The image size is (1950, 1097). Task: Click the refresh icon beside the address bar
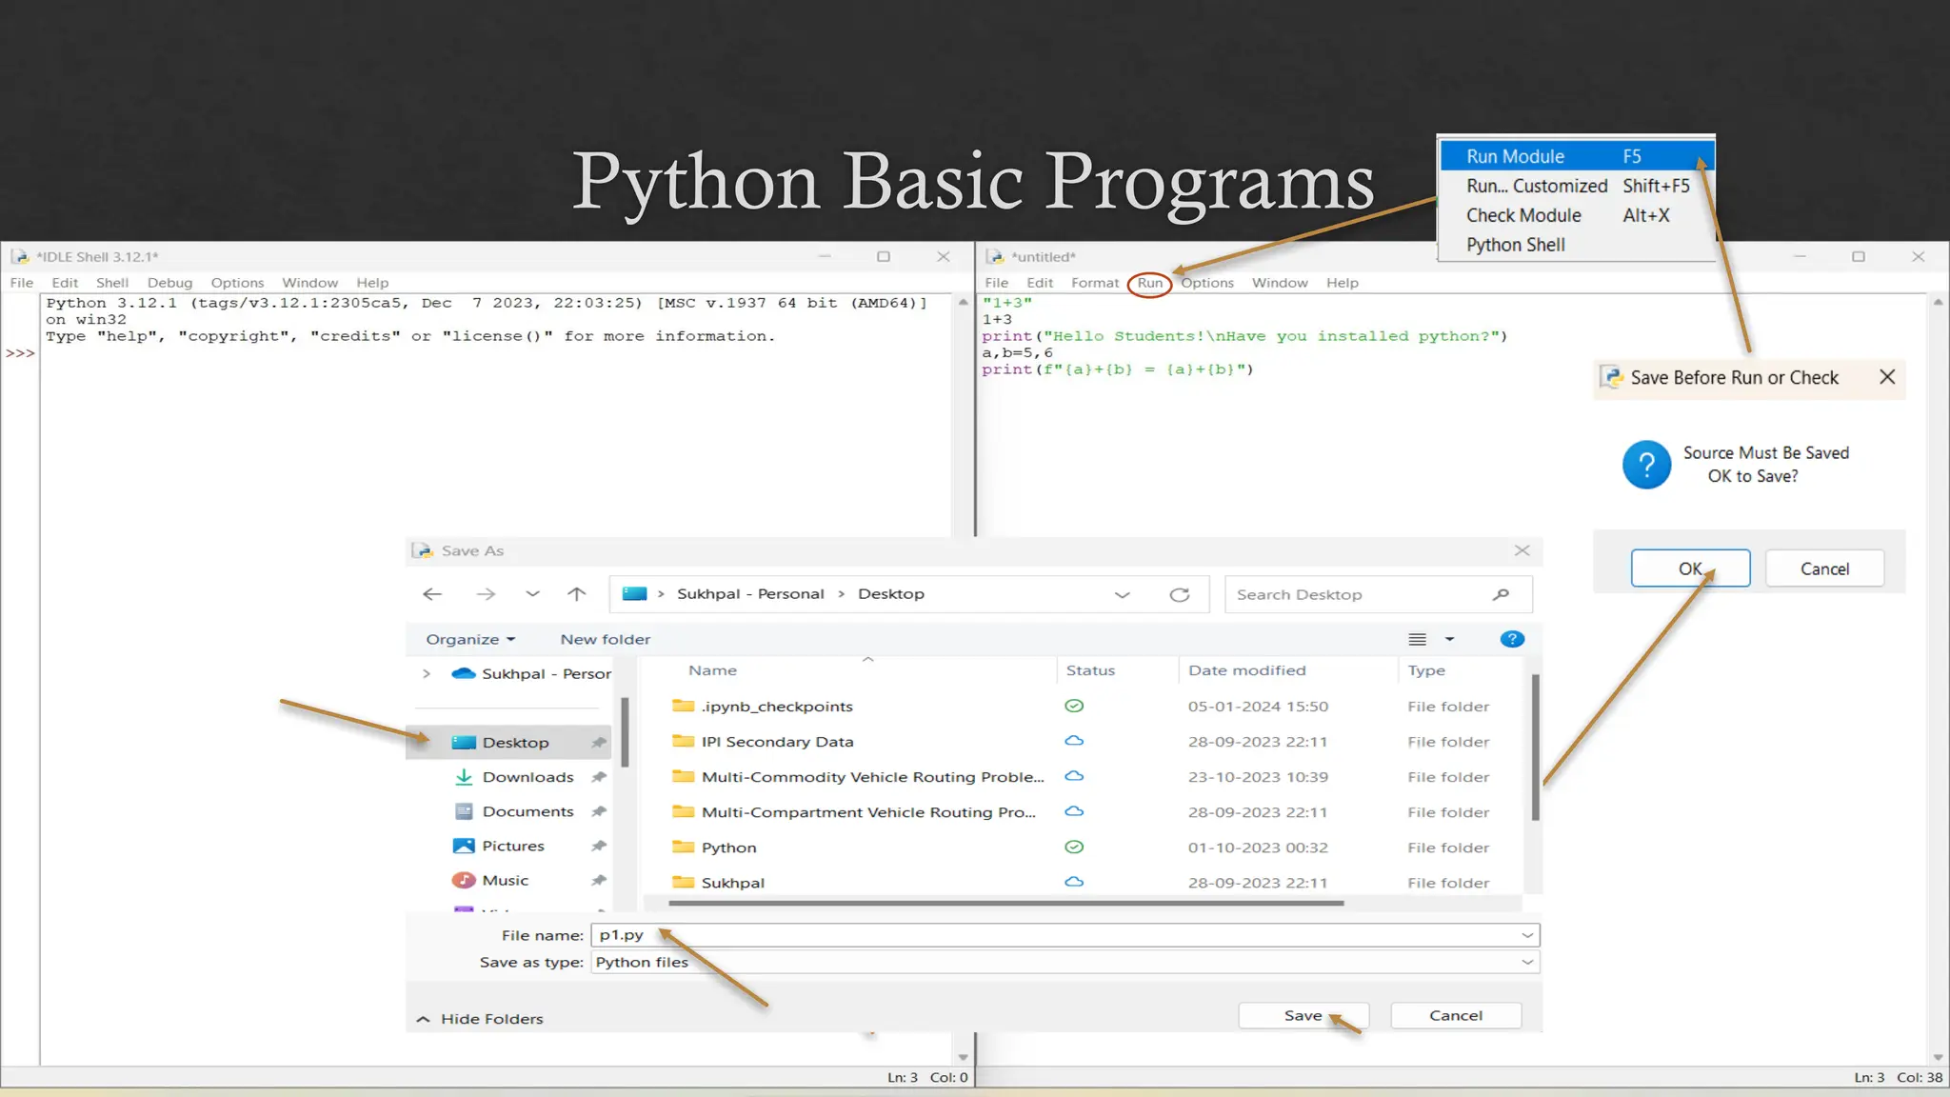tap(1179, 594)
